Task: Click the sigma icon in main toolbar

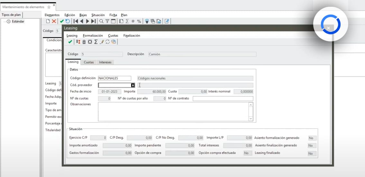Action: click(x=127, y=22)
